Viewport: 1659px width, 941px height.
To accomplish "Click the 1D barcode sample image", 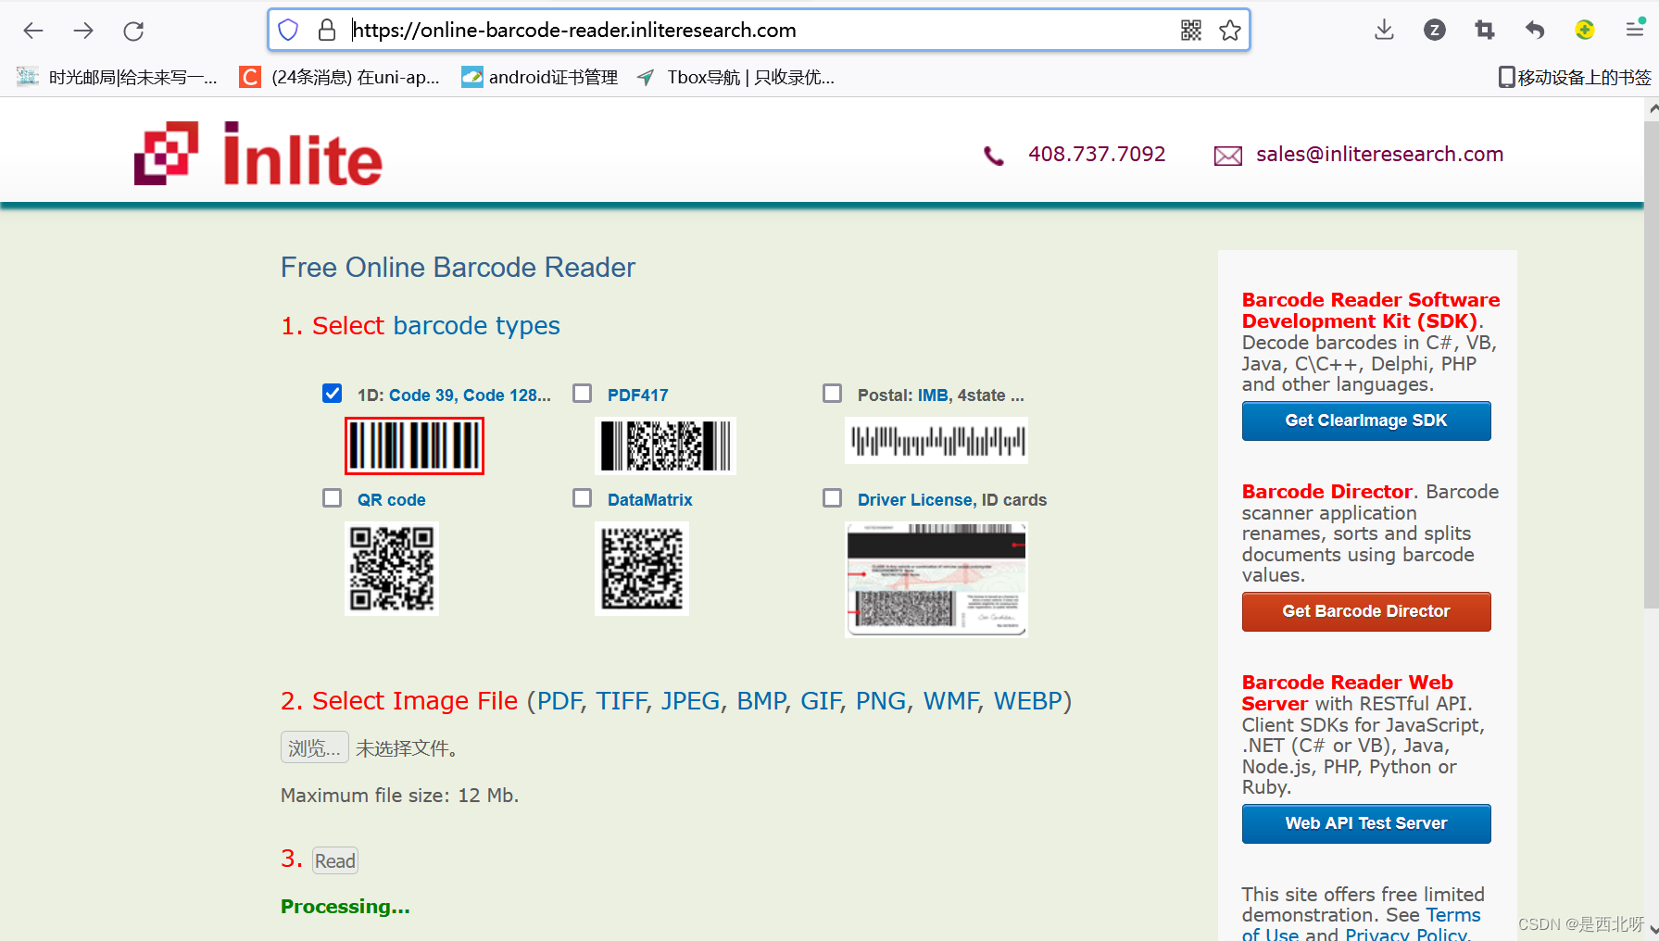I will point(415,445).
